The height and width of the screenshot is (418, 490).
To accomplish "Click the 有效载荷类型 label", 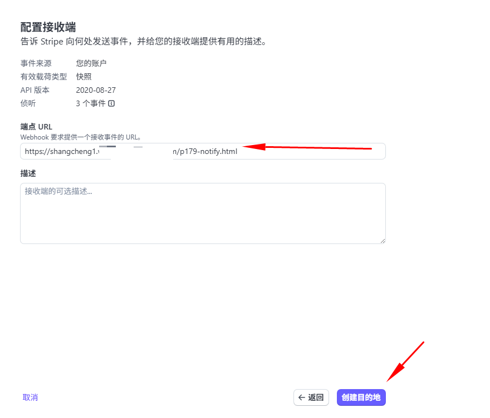I will pos(43,77).
